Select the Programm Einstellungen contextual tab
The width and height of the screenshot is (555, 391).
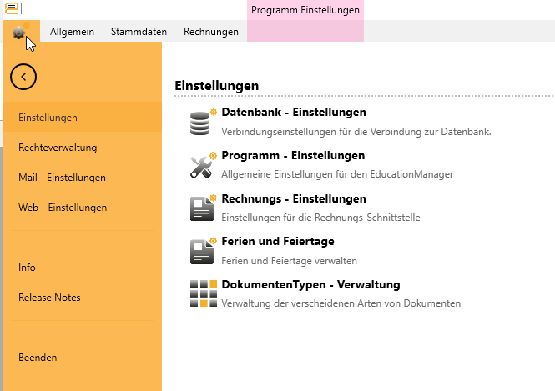coord(305,11)
